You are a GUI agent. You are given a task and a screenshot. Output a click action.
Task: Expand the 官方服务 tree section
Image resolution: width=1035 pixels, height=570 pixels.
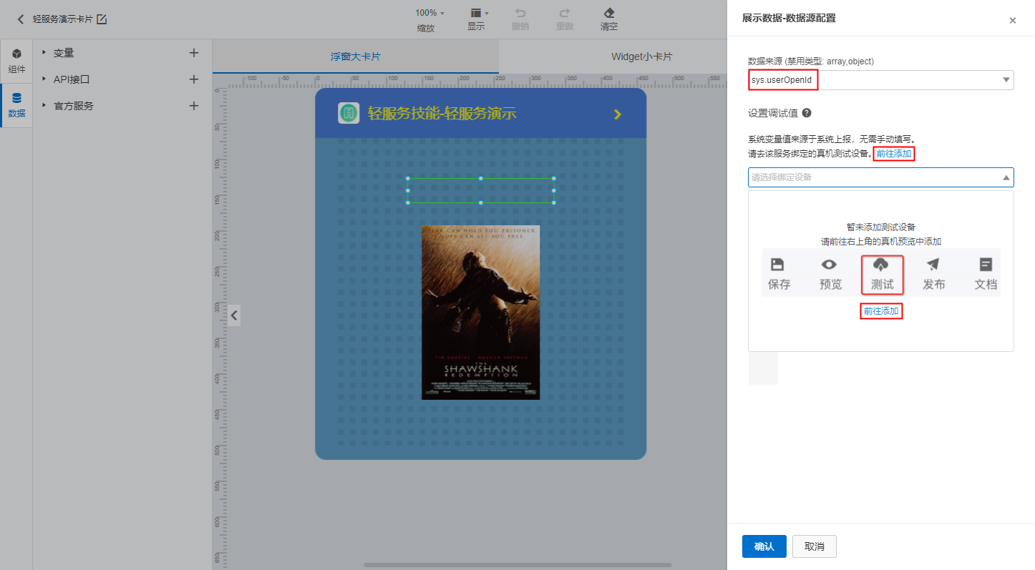pyautogui.click(x=44, y=105)
